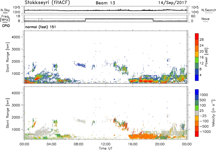Click the 'Power [dB]' colorbar title
The height and width of the screenshot is (150, 216).
(x=206, y=57)
